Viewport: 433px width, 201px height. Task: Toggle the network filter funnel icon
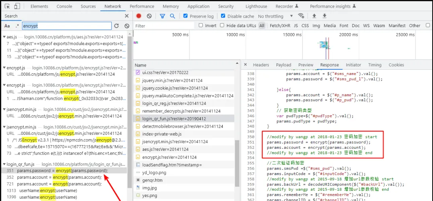(x=162, y=16)
